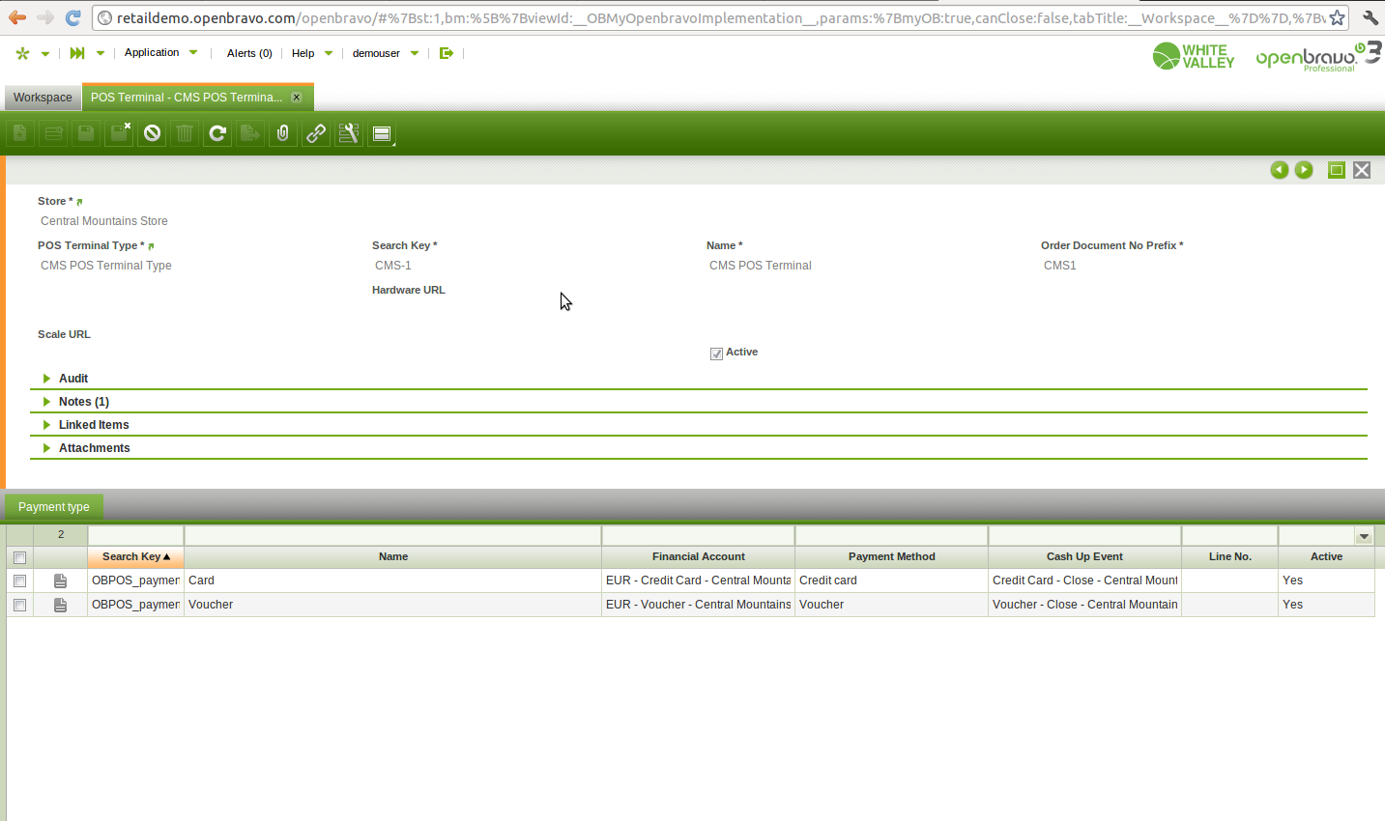Check the Voucher row checkbox
Image resolution: width=1385 pixels, height=821 pixels.
click(19, 605)
